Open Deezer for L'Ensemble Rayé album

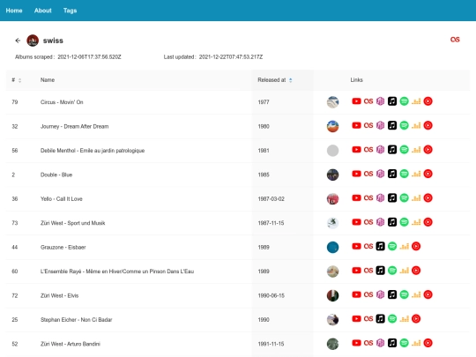click(405, 271)
